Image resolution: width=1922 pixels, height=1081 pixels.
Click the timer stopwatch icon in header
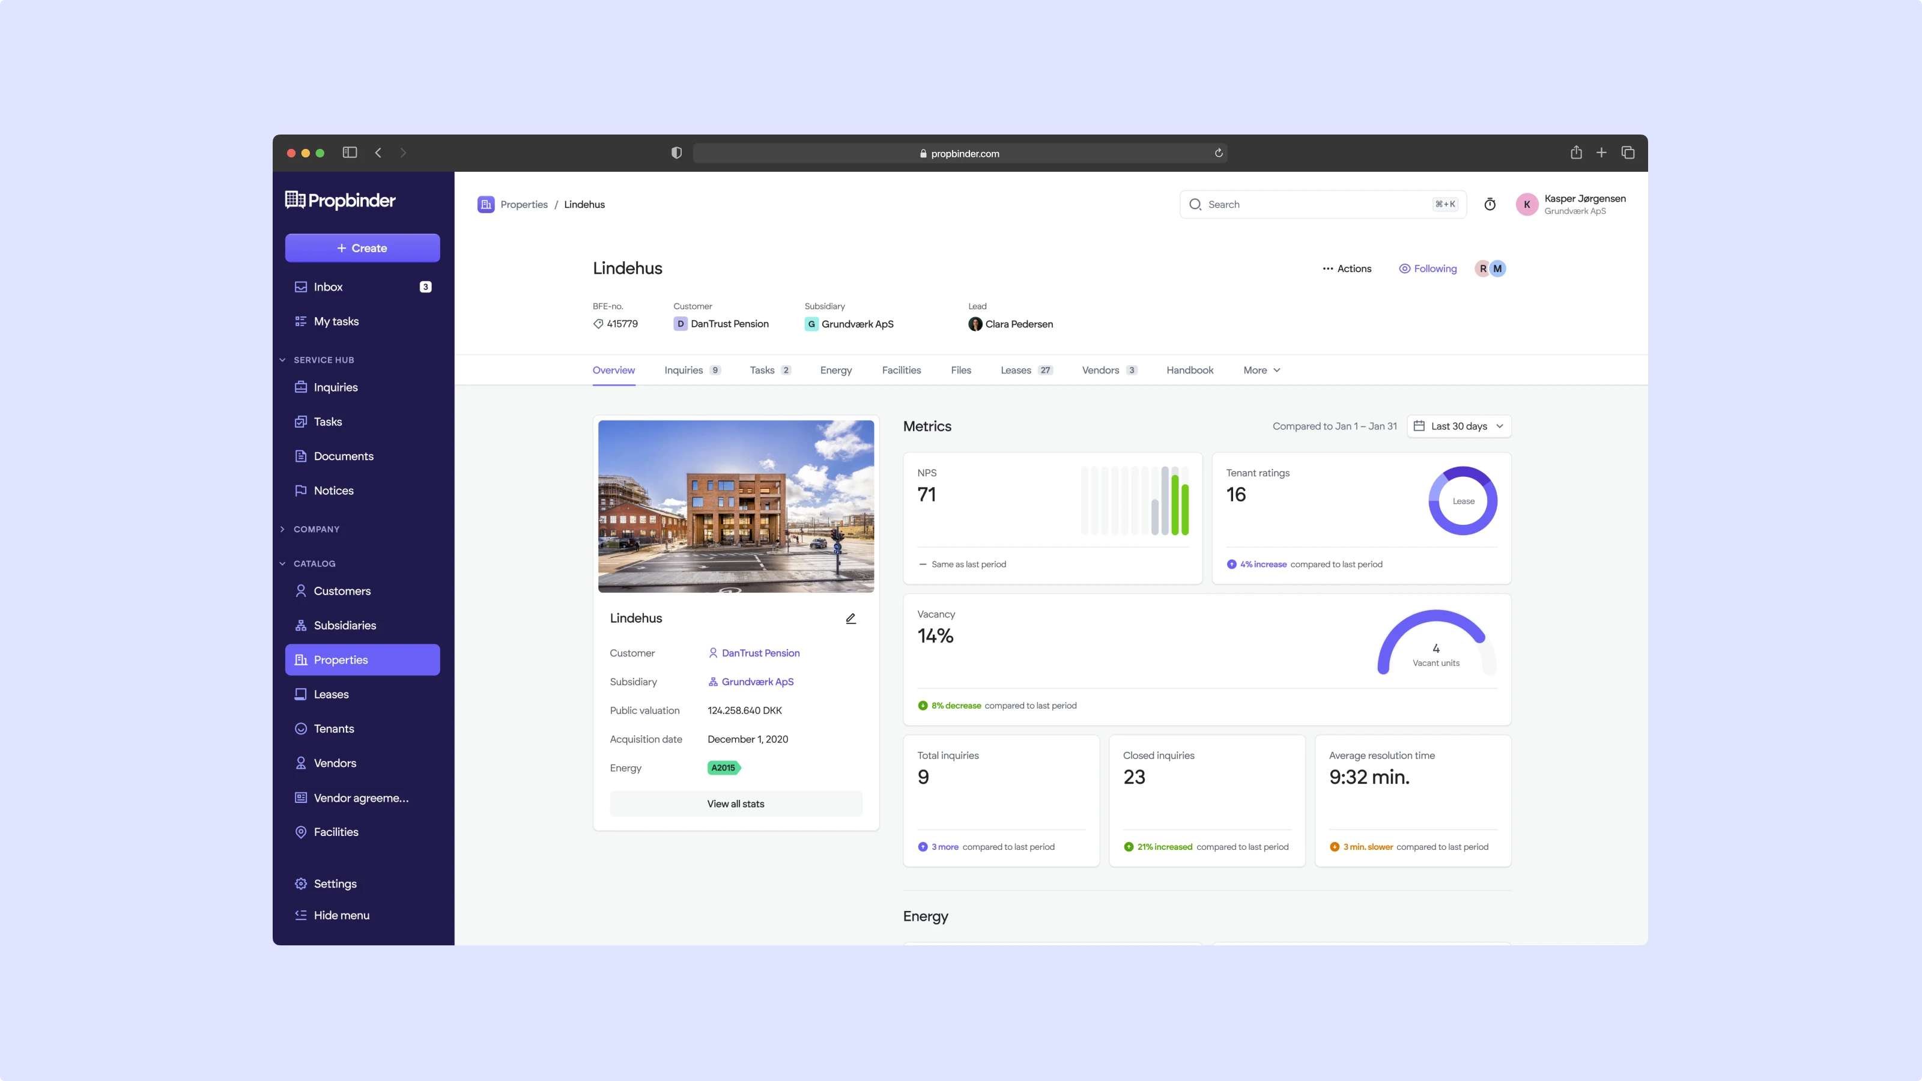[x=1490, y=204]
